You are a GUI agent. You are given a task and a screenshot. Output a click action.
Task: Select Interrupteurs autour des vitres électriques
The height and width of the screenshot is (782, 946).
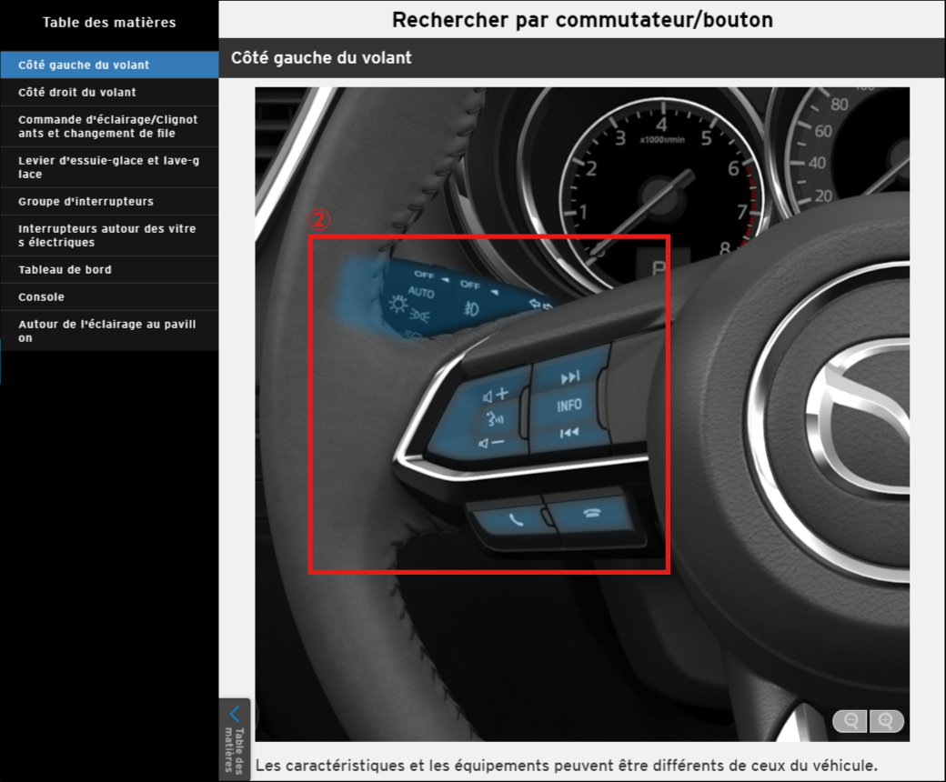[x=109, y=236]
